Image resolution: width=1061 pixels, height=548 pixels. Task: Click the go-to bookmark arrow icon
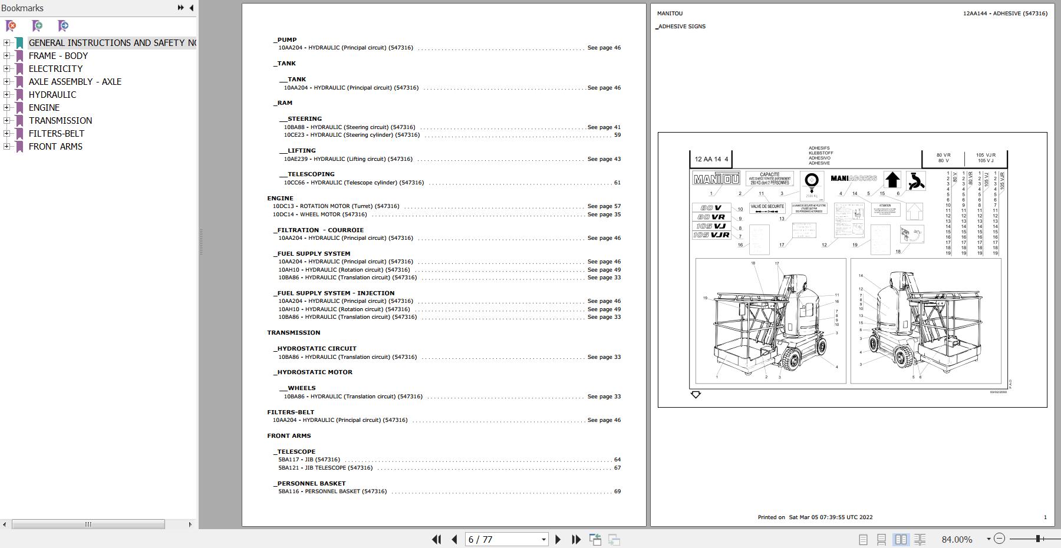click(63, 26)
